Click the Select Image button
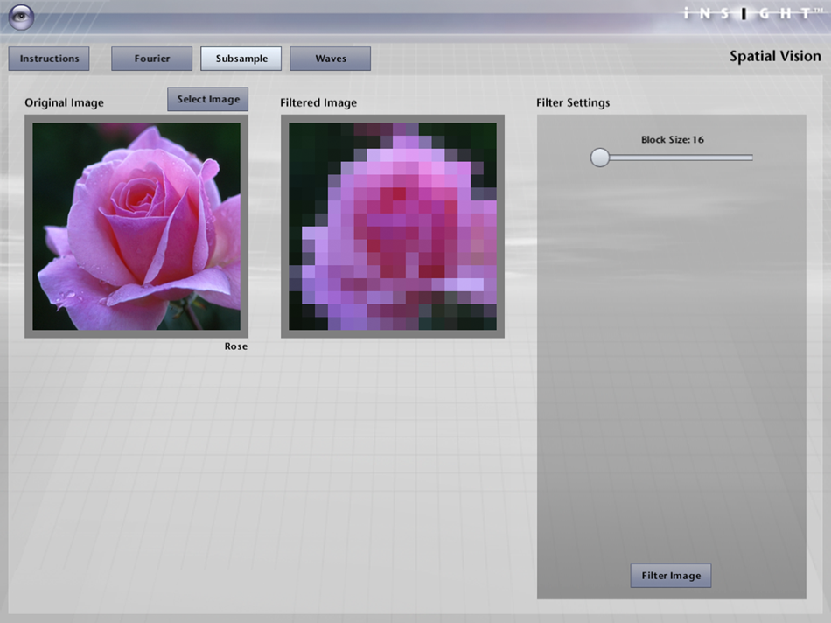This screenshot has height=623, width=831. coord(208,99)
